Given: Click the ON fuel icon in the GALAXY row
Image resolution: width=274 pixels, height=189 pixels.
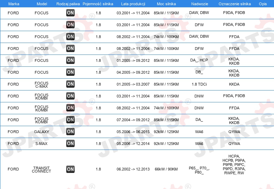Looking at the screenshot, I should pyautogui.click(x=70, y=131).
